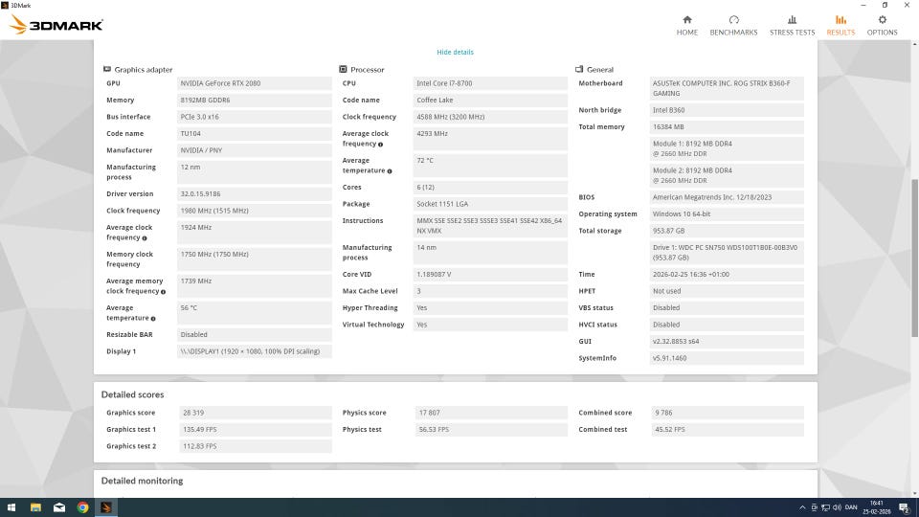The width and height of the screenshot is (919, 517).
Task: Go to the Home page
Action: [x=686, y=25]
